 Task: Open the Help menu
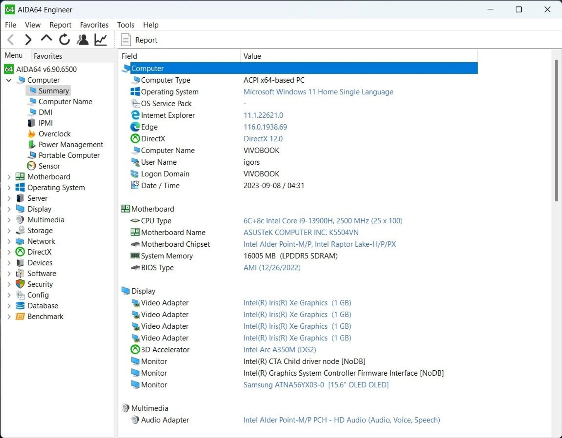(x=150, y=25)
